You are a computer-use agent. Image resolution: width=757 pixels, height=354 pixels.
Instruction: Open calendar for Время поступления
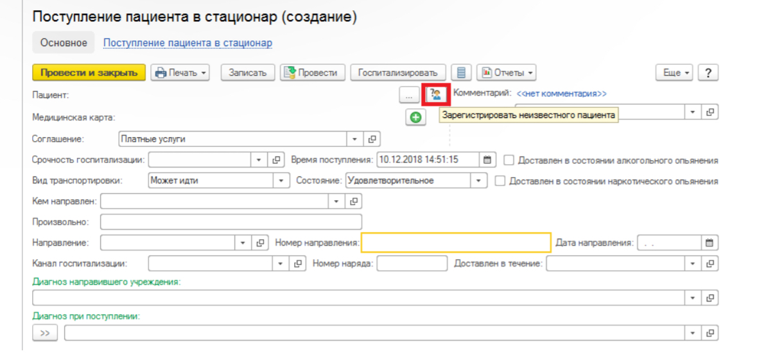point(487,160)
